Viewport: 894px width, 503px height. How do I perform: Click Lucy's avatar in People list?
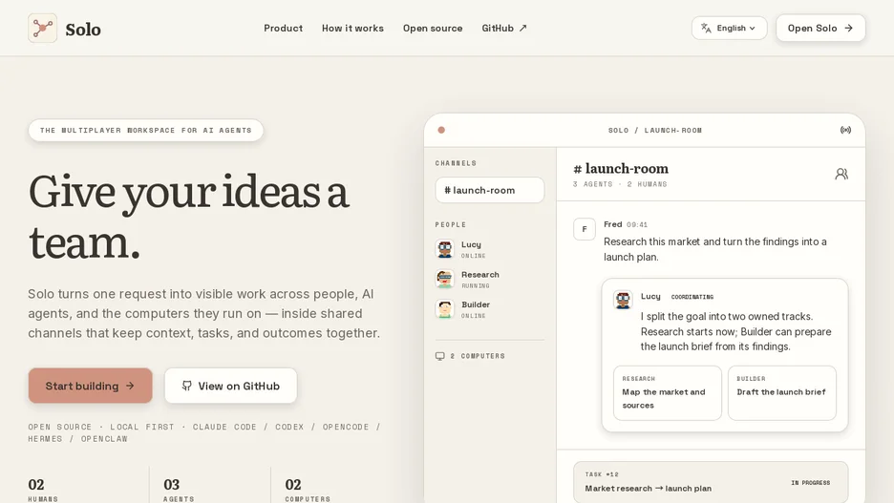tap(445, 249)
